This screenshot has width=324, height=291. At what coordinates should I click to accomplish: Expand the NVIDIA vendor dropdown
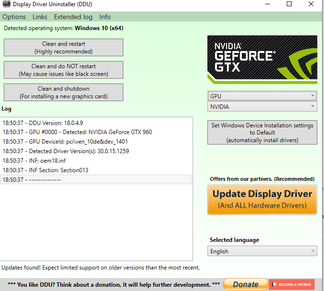(262, 107)
